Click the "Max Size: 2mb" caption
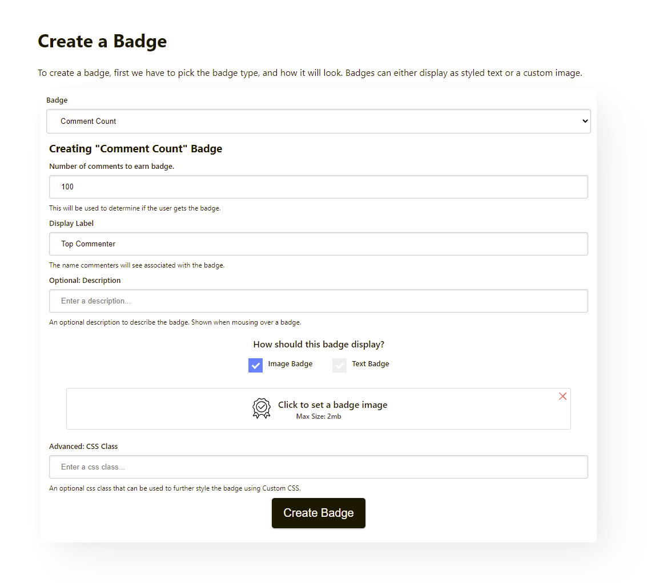This screenshot has height=583, width=647. [x=319, y=416]
